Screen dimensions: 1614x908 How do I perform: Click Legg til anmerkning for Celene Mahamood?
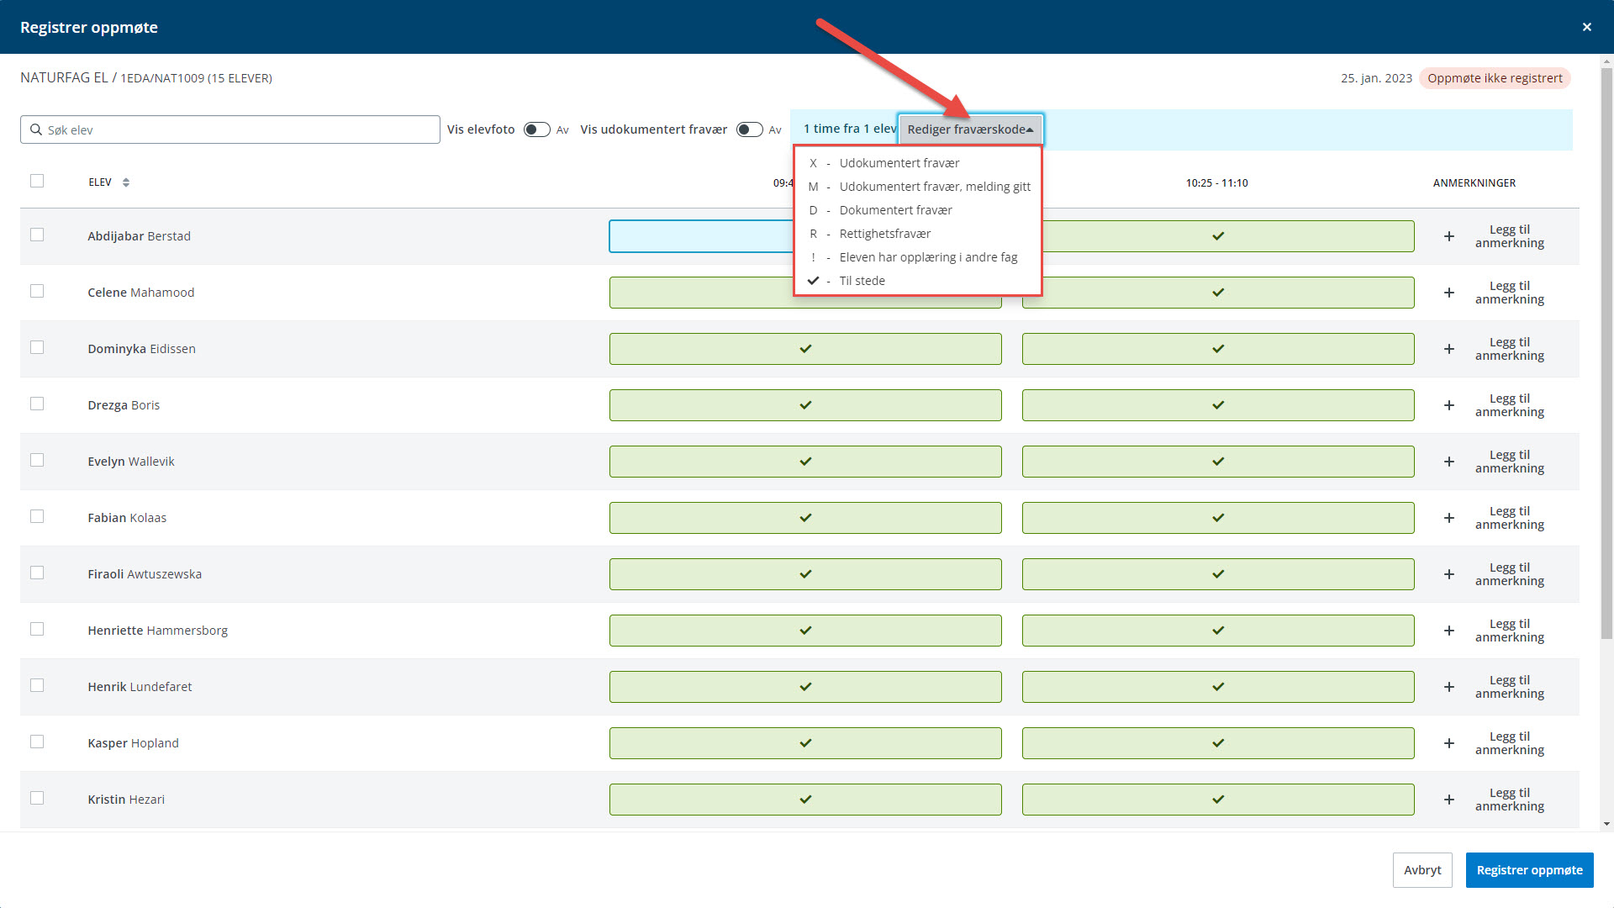point(1509,293)
